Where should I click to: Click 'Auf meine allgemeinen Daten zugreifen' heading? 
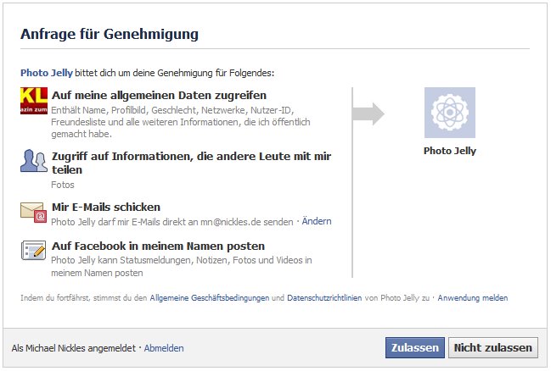coord(159,96)
